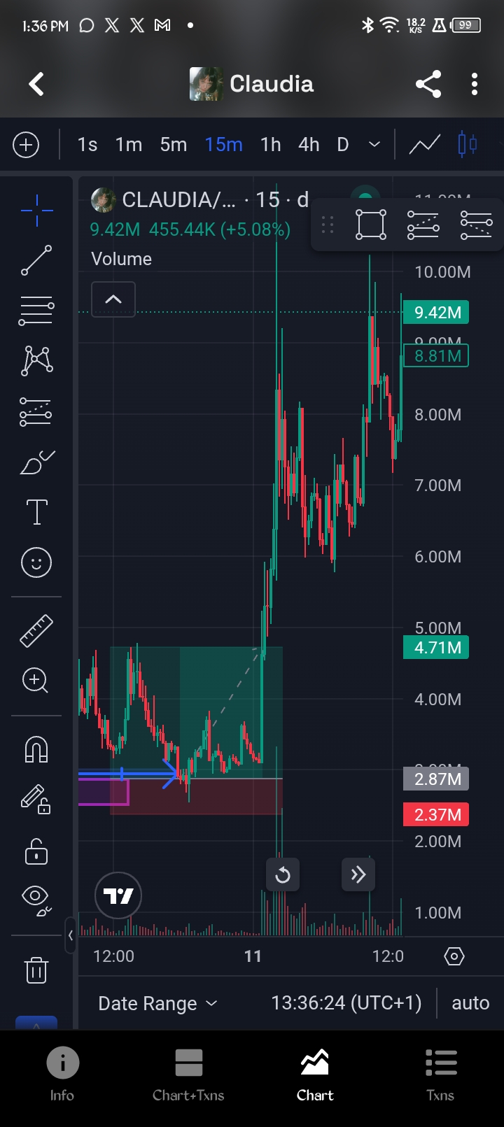Select the brush drawing tool
Image resolution: width=504 pixels, height=1127 pixels.
click(36, 462)
